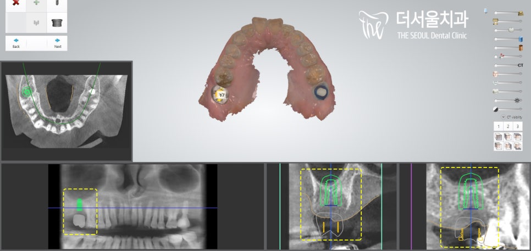531x251 pixels.
Task: Click the blue ring implant marker on model
Action: tap(320, 92)
